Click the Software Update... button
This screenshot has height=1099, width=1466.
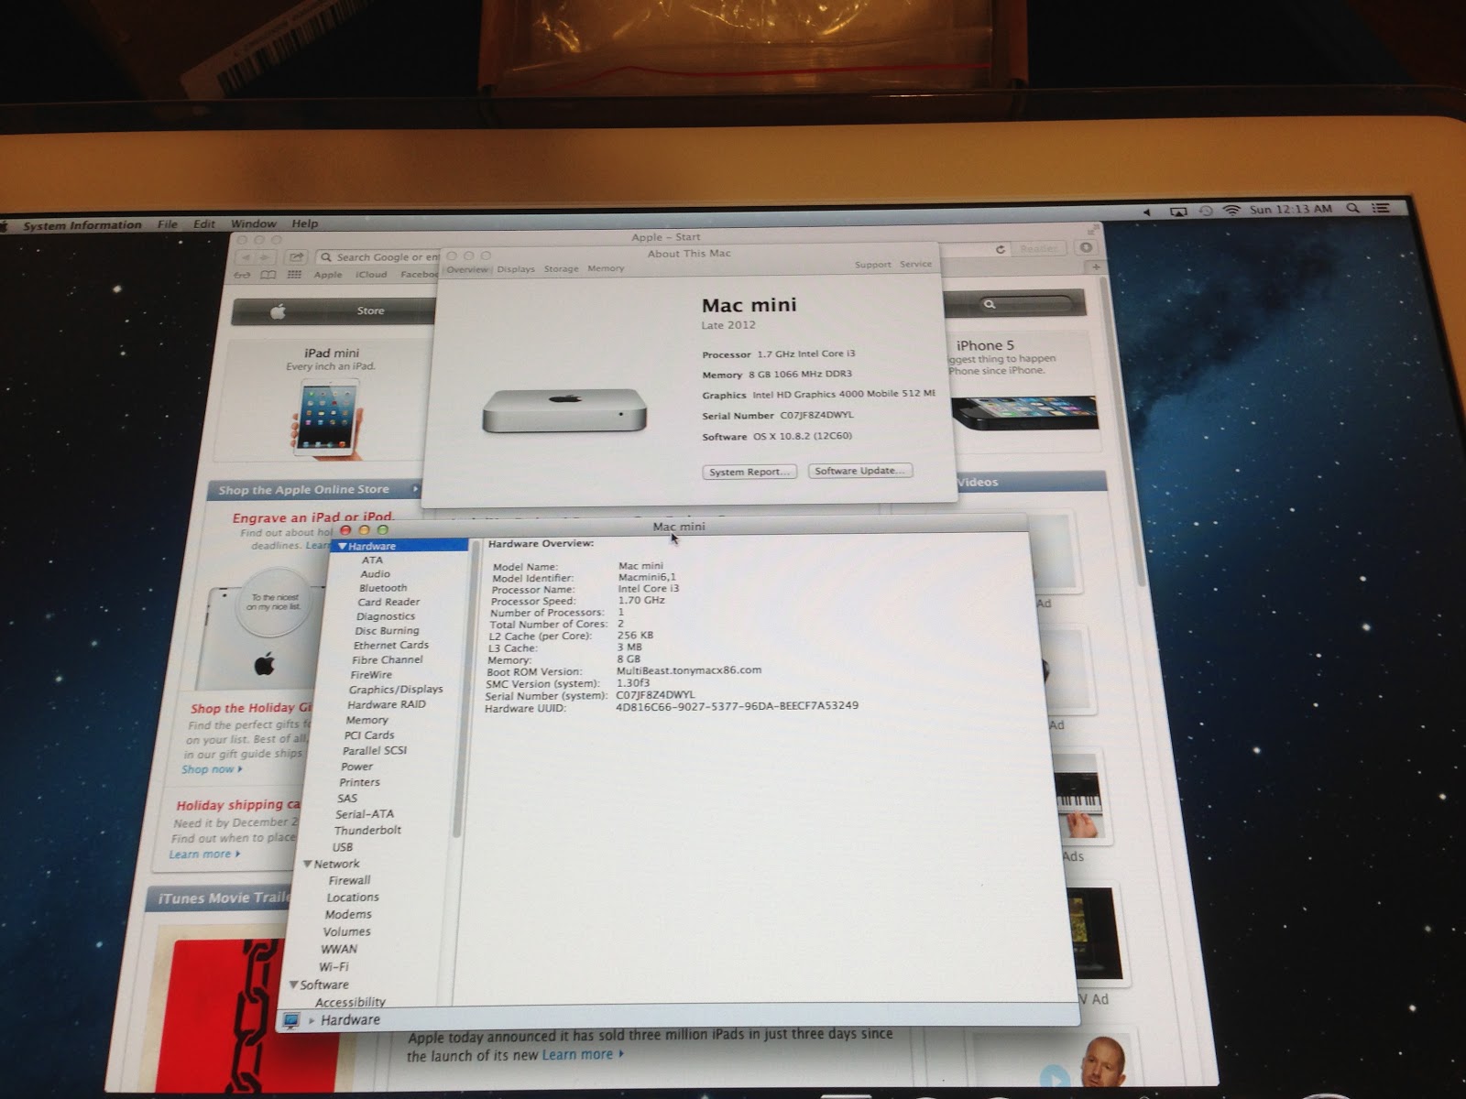(859, 471)
